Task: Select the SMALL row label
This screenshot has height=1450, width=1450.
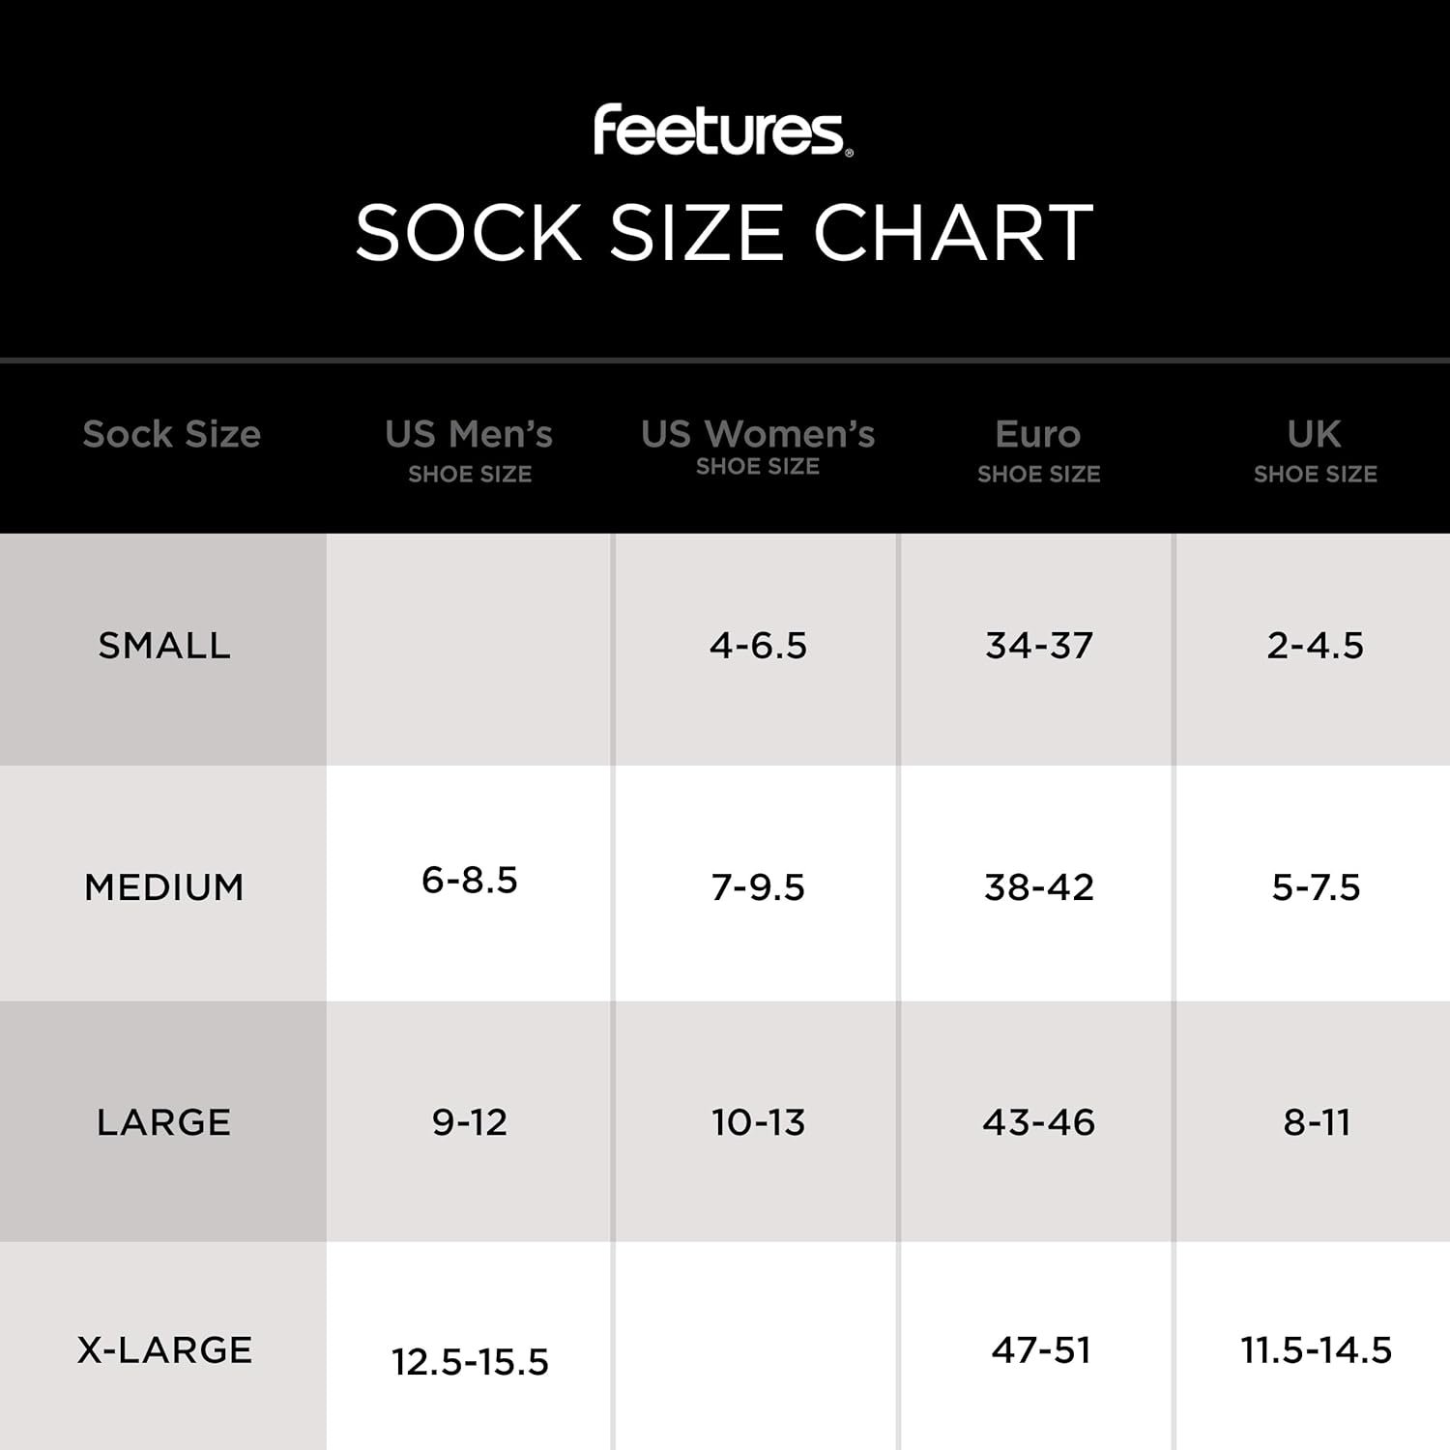Action: point(164,646)
